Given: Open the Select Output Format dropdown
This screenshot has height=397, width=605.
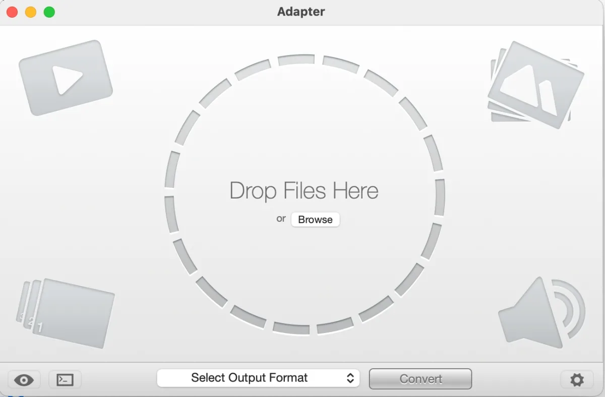Looking at the screenshot, I should [258, 378].
